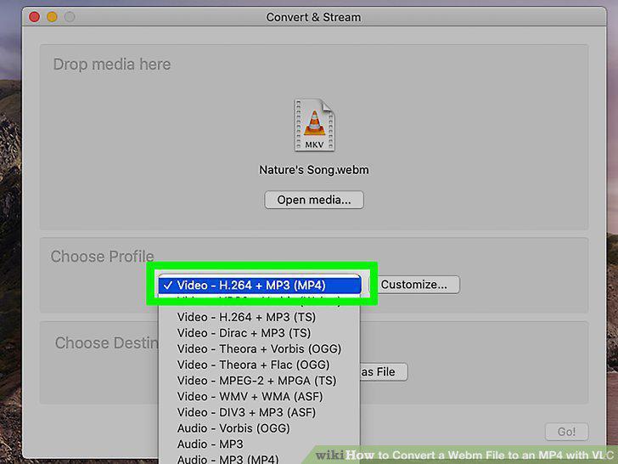Minimize the Convert & Stream window
This screenshot has height=464, width=618.
(x=52, y=17)
